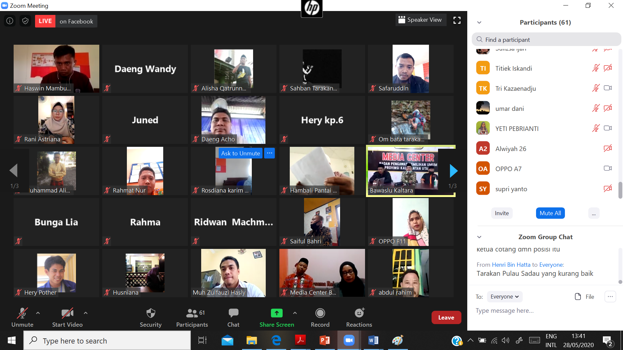Open the meeting information icon

(10, 21)
